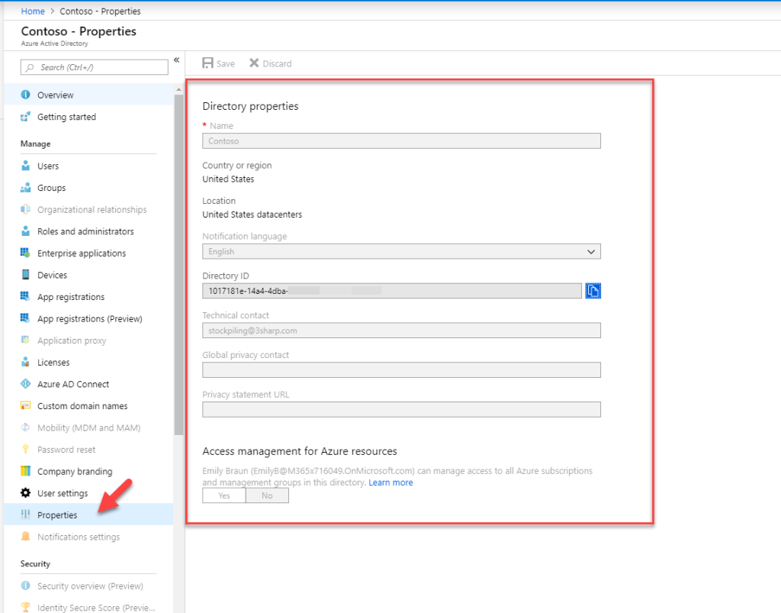
Task: Click the Save button
Action: [x=218, y=63]
